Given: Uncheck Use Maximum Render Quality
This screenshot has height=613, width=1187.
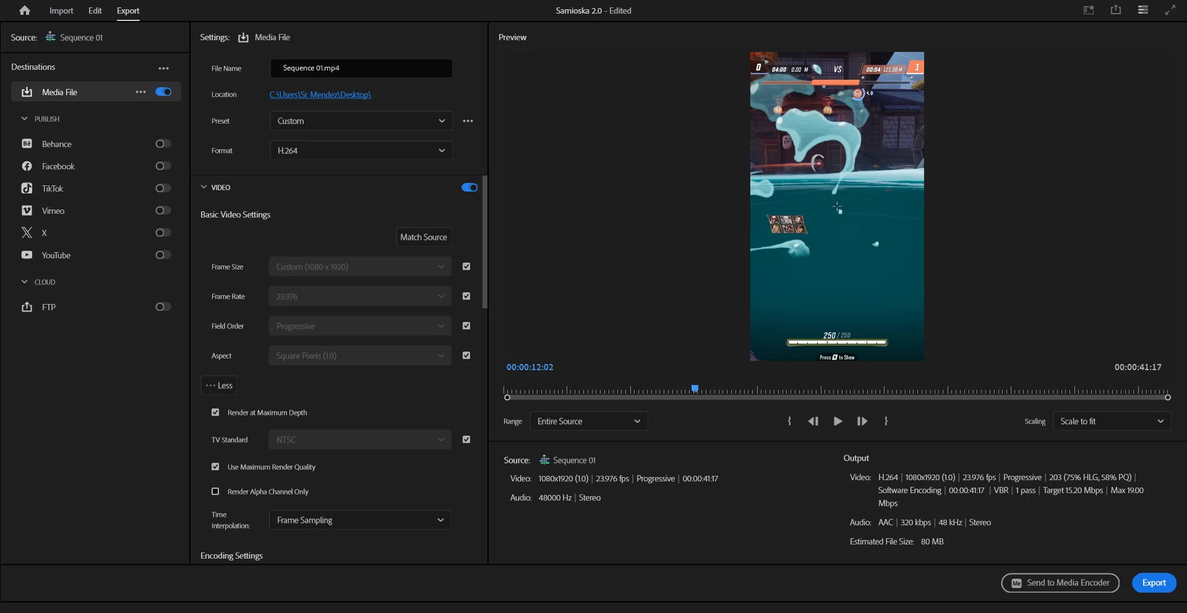Looking at the screenshot, I should 215,467.
